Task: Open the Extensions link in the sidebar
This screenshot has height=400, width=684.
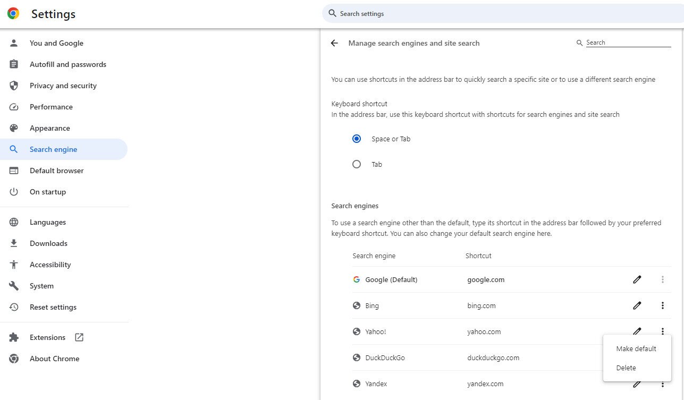Action: click(47, 337)
